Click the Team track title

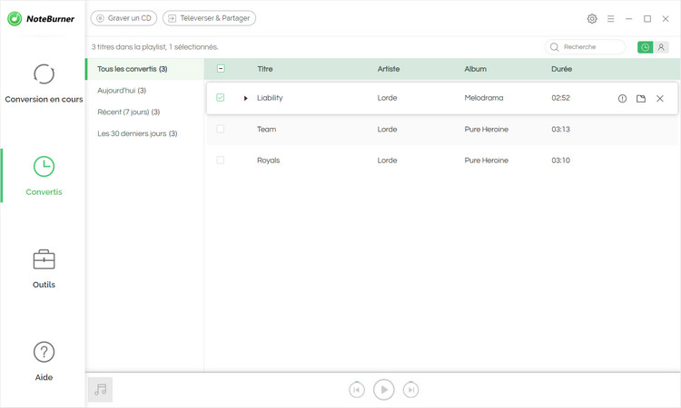pos(266,130)
